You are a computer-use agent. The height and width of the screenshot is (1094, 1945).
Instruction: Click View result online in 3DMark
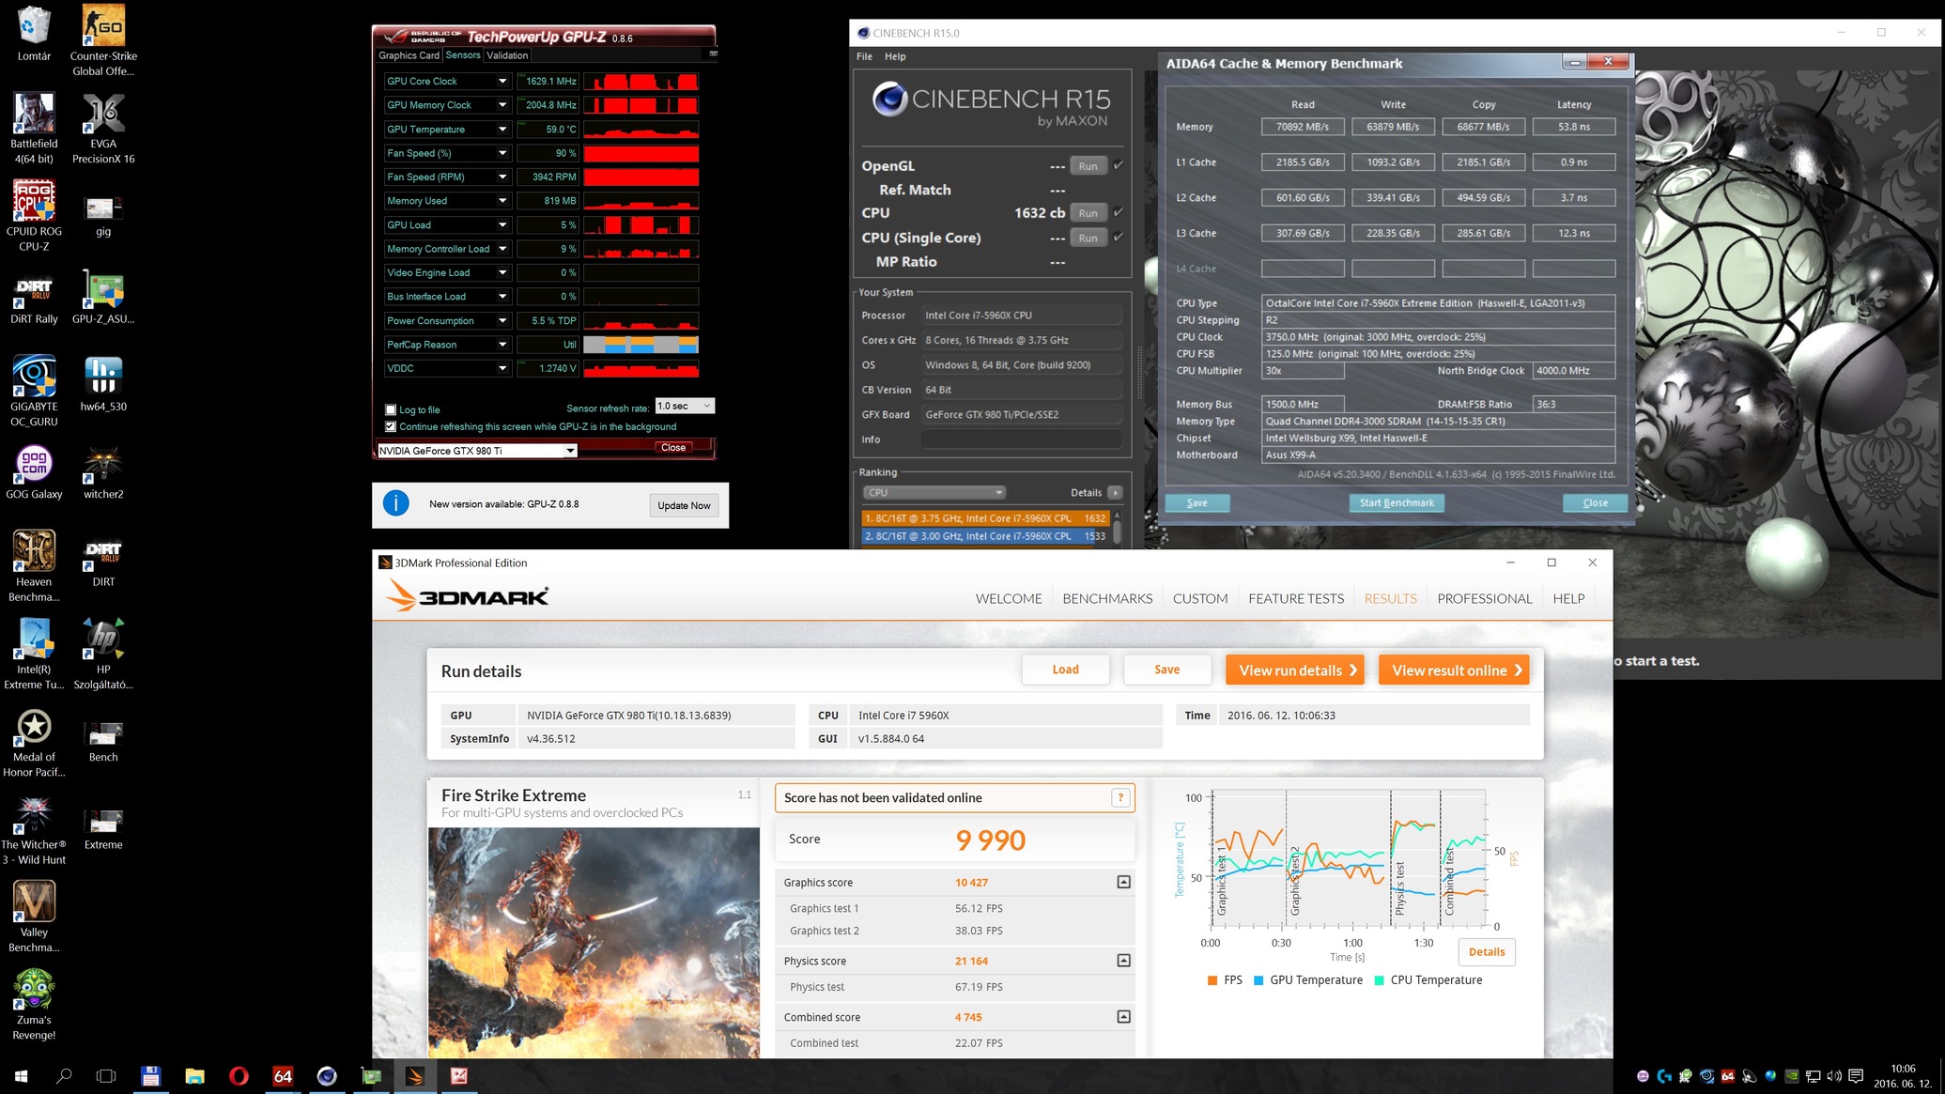click(x=1454, y=670)
